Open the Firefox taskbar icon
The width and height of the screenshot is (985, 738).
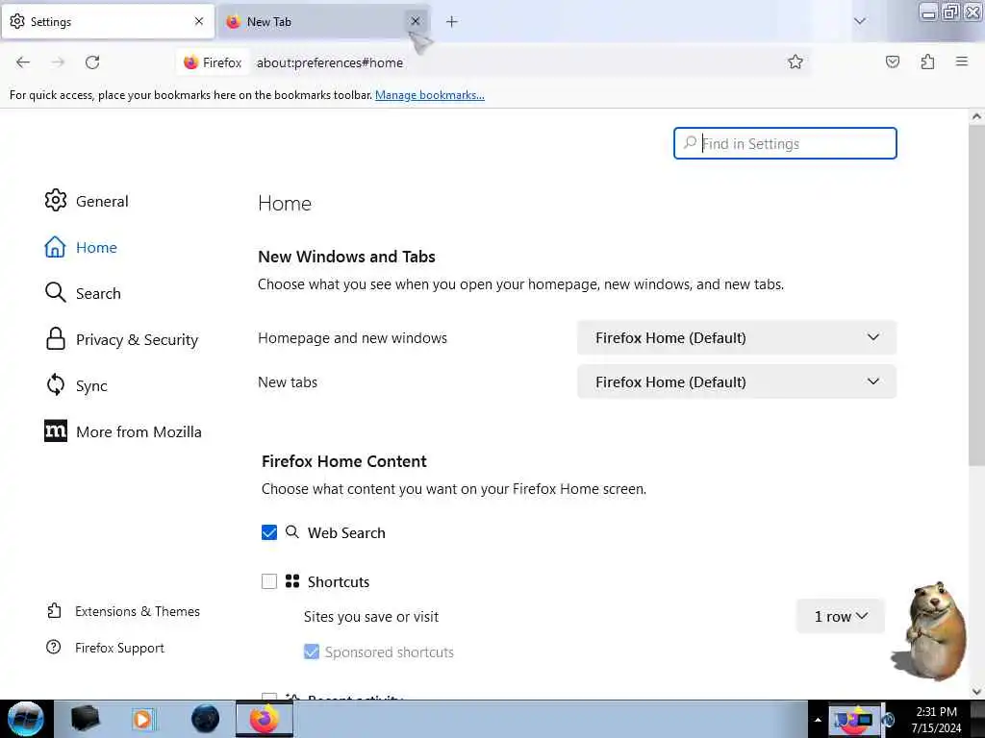(265, 719)
